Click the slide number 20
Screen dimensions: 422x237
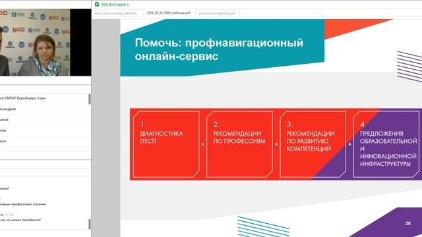coord(408,223)
